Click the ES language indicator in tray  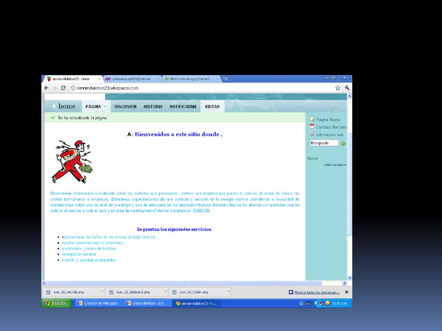click(x=301, y=303)
